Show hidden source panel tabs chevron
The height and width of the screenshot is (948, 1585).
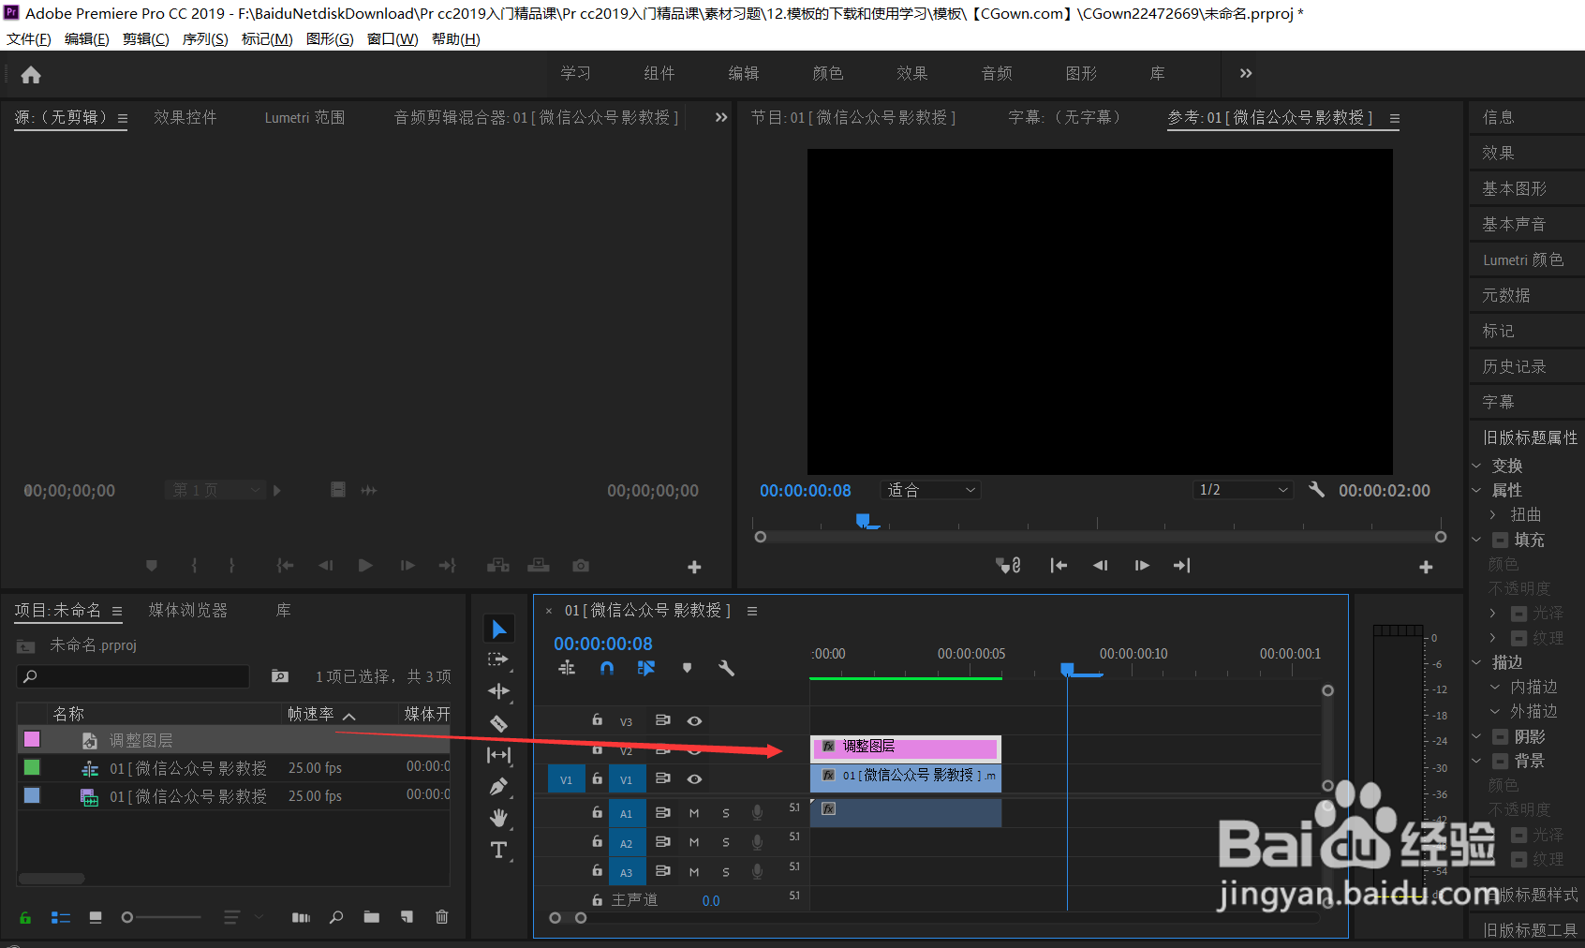coord(720,117)
